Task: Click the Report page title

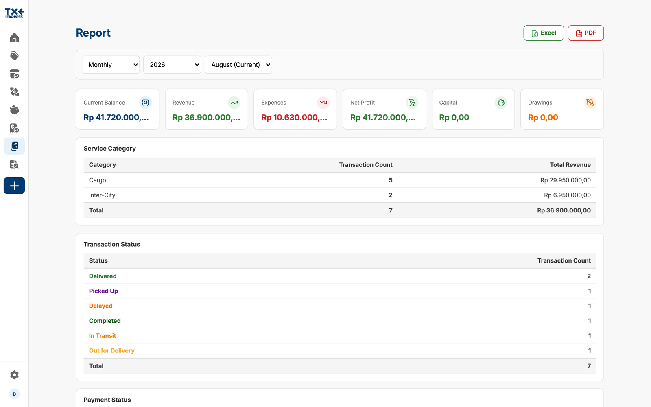Action: point(93,33)
